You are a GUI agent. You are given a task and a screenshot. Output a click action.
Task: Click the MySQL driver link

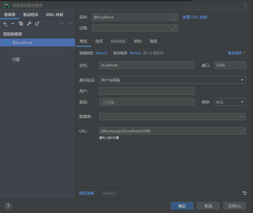click(136, 53)
